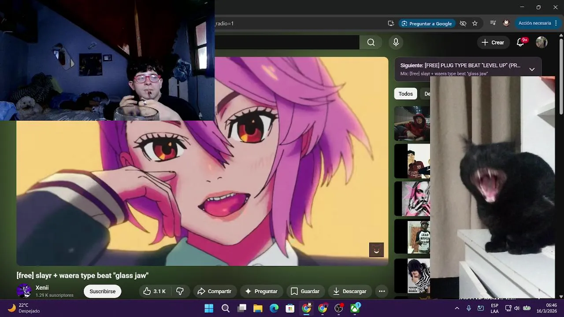
Task: Open the Xenii channel avatar
Action: 24,291
